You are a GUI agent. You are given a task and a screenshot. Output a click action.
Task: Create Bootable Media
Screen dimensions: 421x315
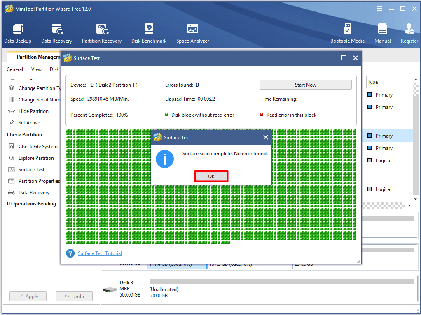pos(347,33)
